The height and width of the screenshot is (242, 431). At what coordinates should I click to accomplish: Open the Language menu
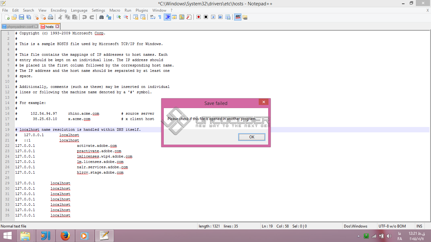79,10
